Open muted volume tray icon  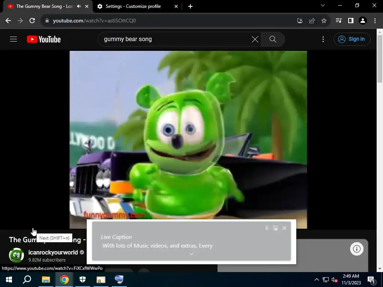(334, 280)
